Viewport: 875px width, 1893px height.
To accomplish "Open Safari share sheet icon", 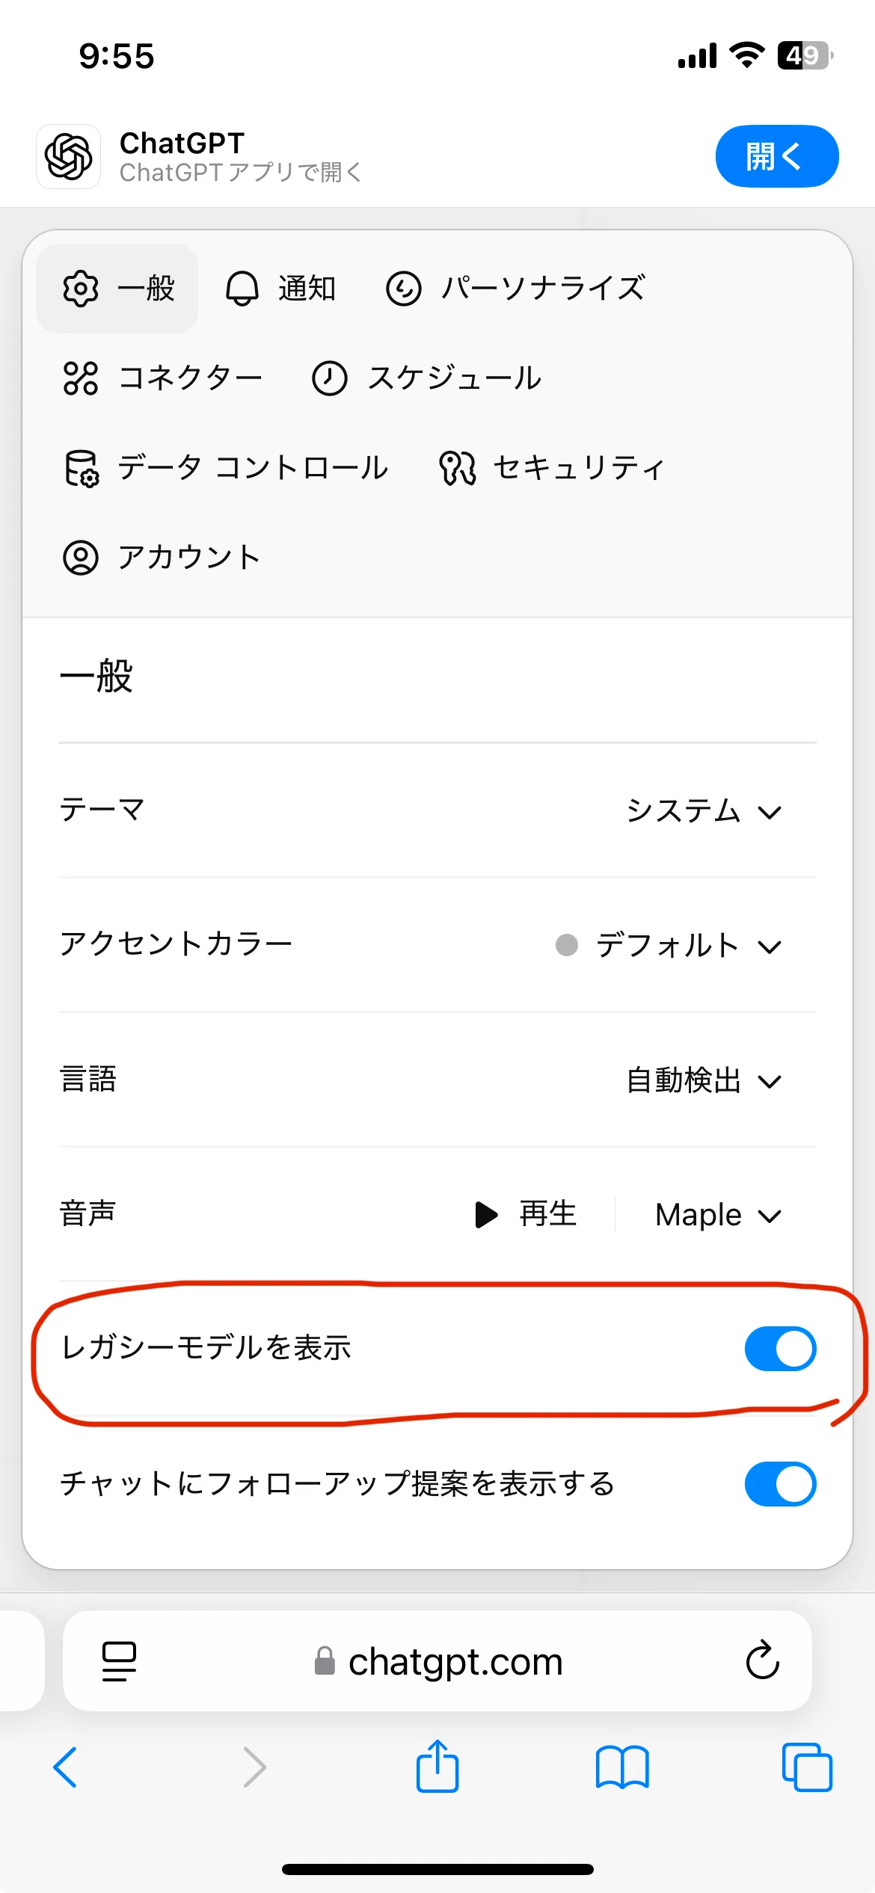I will pos(437,1766).
